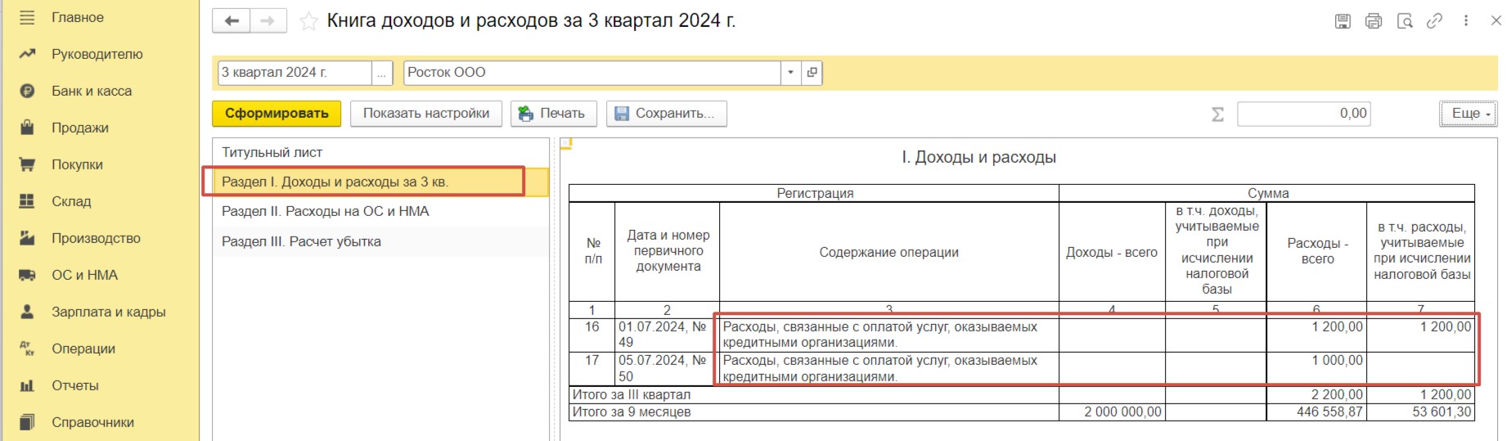Expand the organization dropdown list
The width and height of the screenshot is (1511, 441).
790,72
